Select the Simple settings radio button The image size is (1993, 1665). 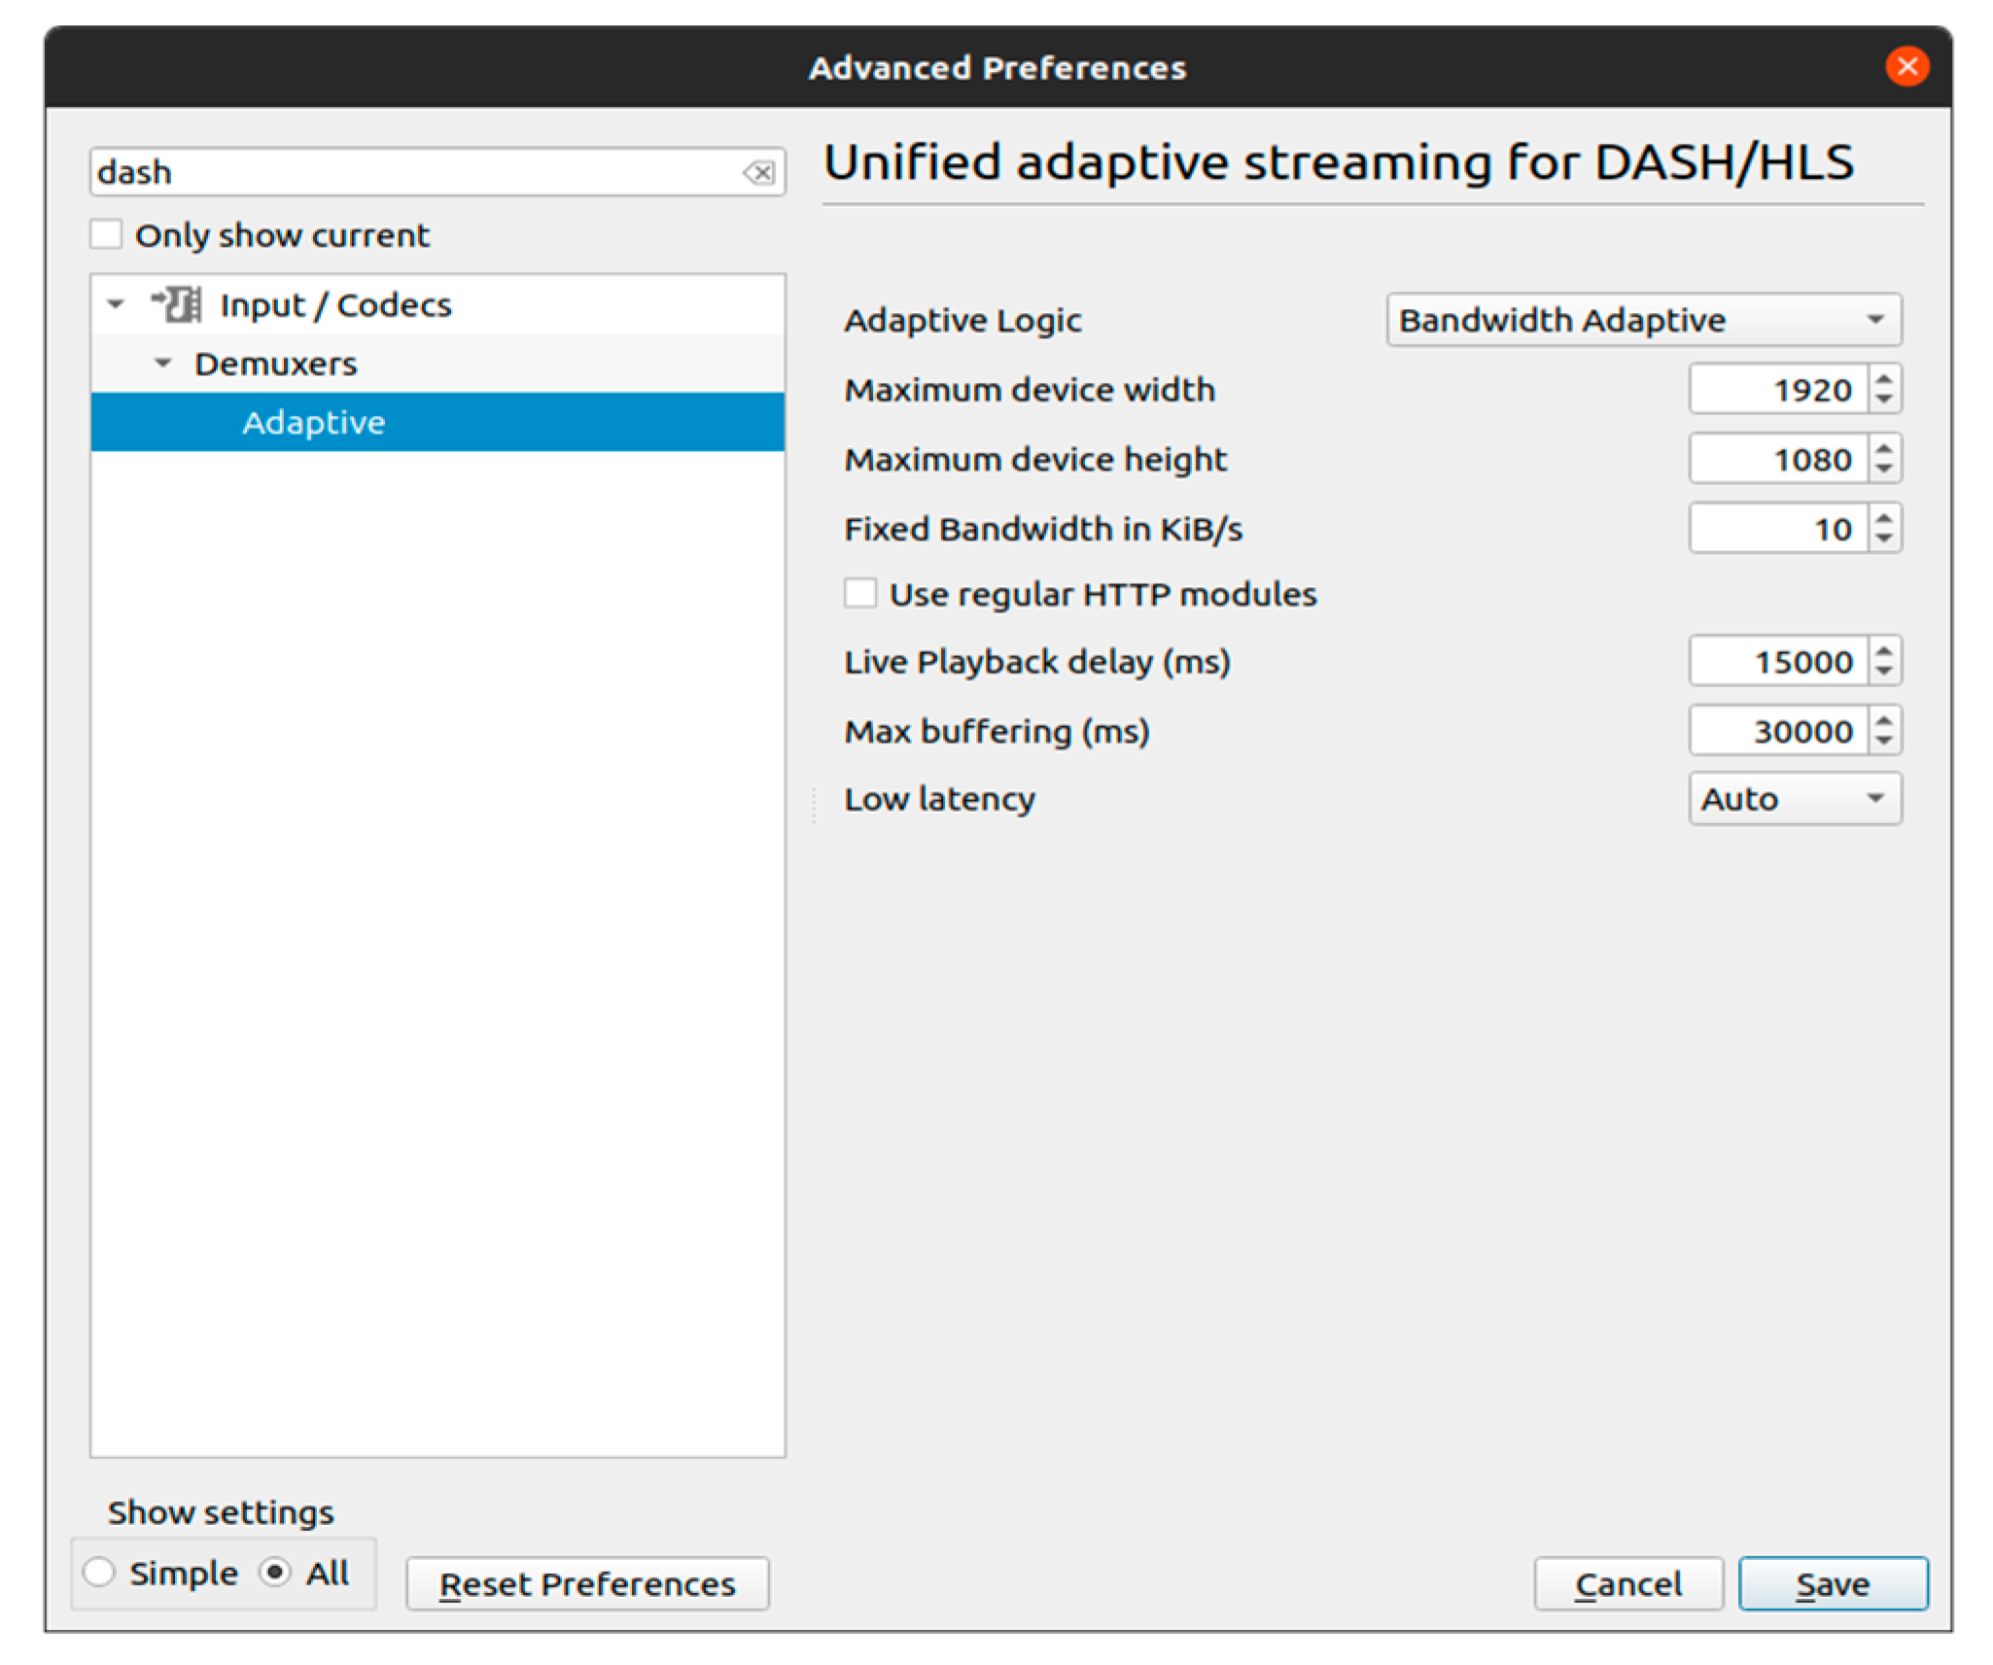click(99, 1573)
